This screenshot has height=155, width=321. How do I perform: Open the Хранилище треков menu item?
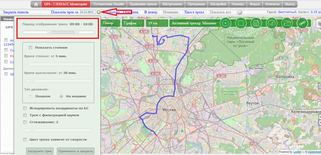click(143, 4)
